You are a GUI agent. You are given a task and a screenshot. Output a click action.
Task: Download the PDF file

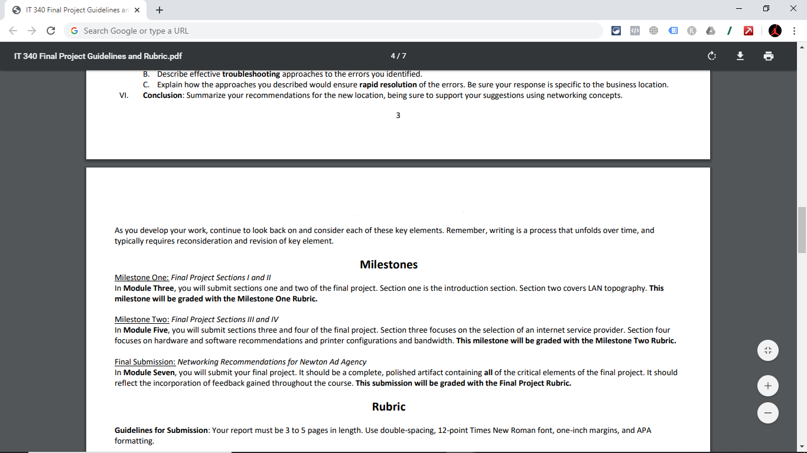(x=740, y=56)
